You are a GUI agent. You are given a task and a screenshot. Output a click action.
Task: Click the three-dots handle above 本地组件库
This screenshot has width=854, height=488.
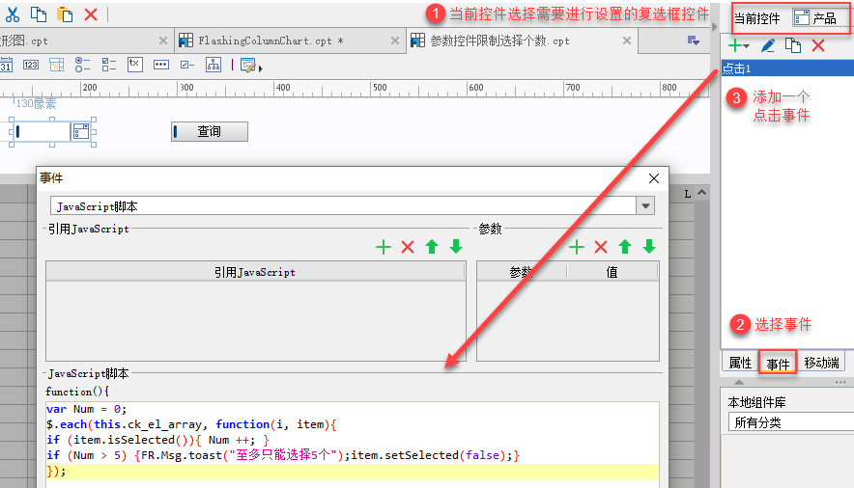pyautogui.click(x=840, y=382)
